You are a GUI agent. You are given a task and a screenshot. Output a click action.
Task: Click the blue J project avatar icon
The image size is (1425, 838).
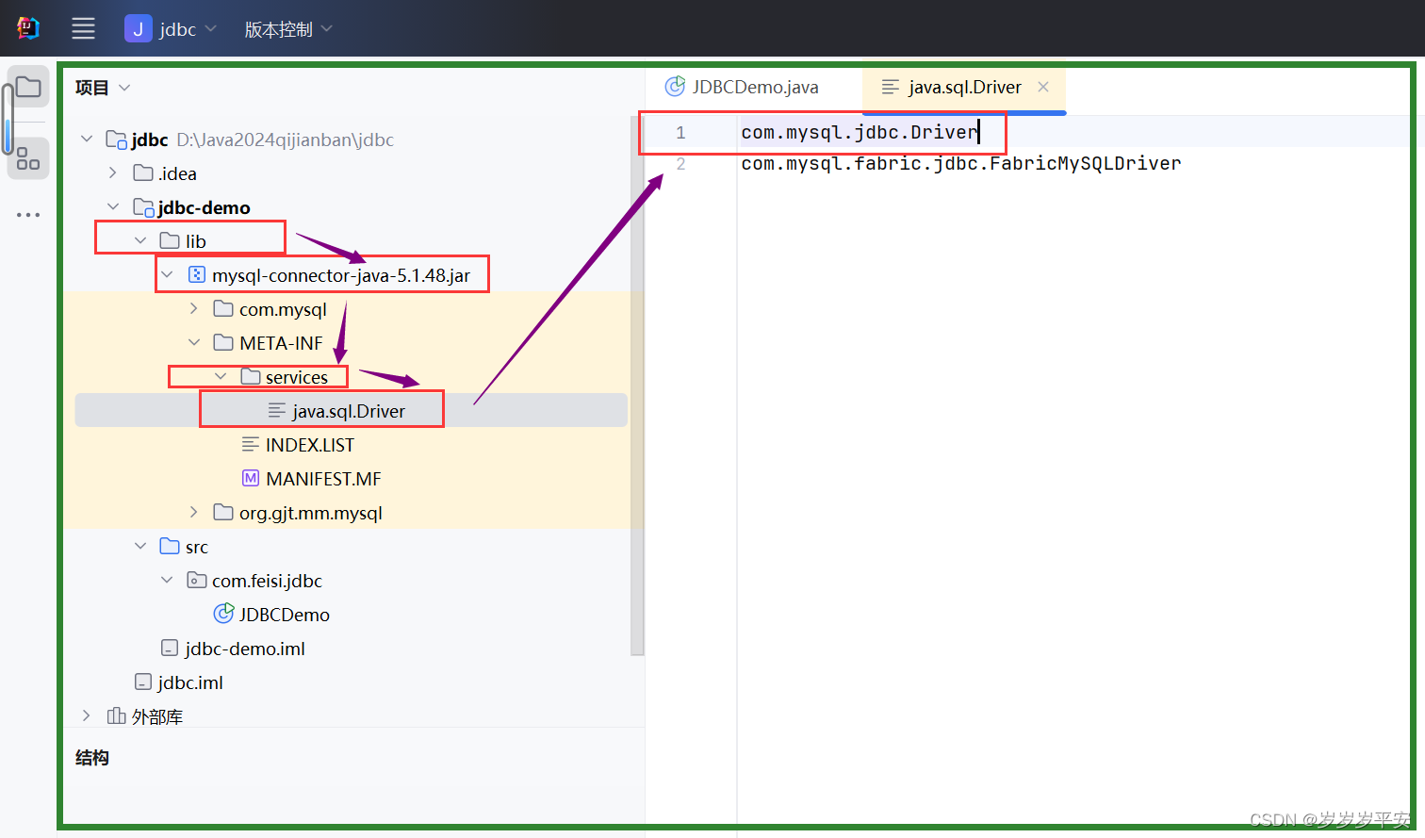138,28
